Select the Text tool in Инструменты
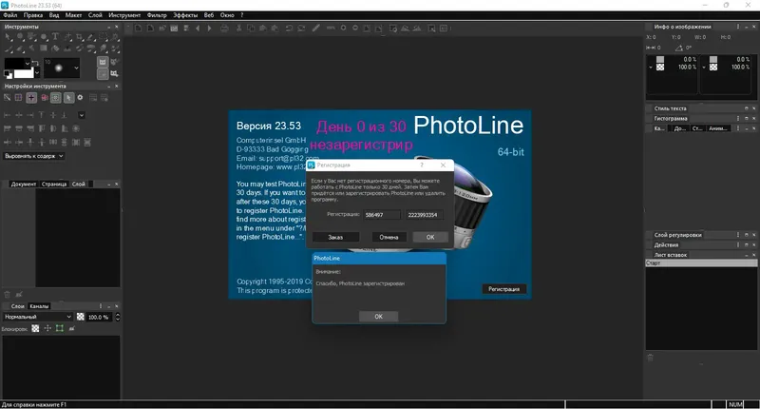This screenshot has height=409, width=760. [x=55, y=36]
